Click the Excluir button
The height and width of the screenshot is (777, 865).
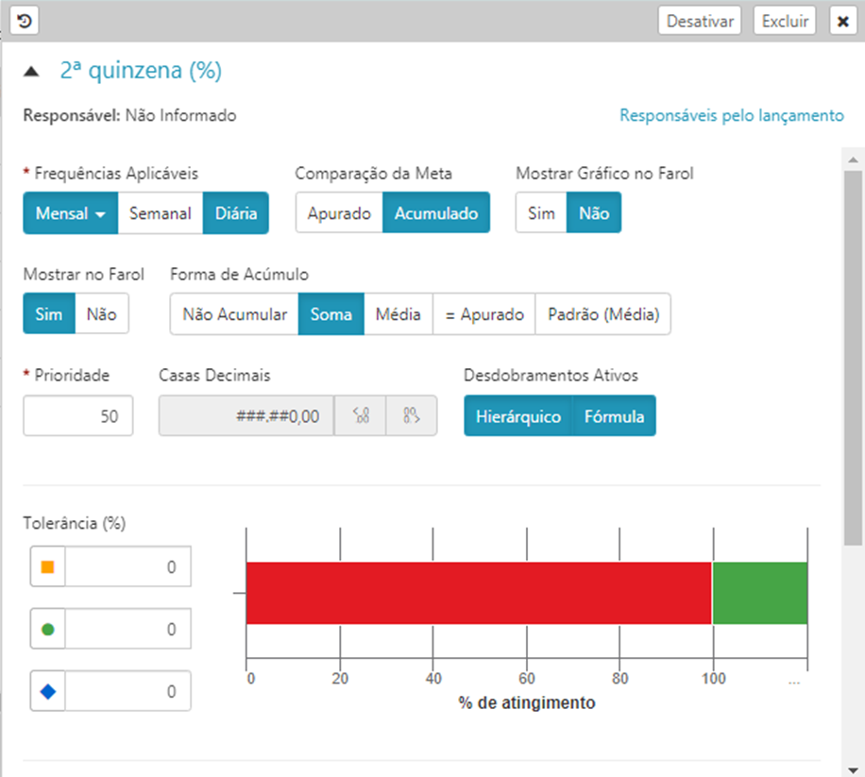[x=785, y=21]
